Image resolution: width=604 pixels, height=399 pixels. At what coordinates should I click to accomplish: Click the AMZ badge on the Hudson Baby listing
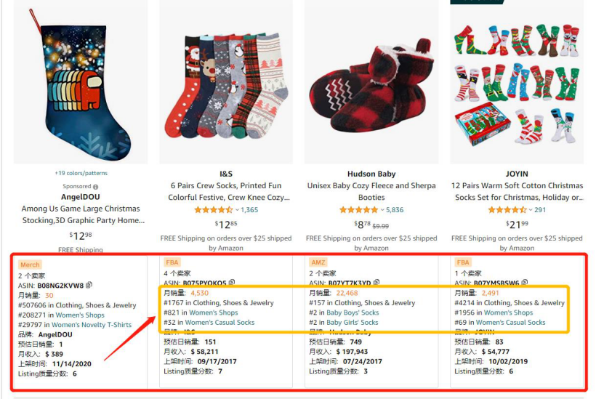tap(318, 262)
